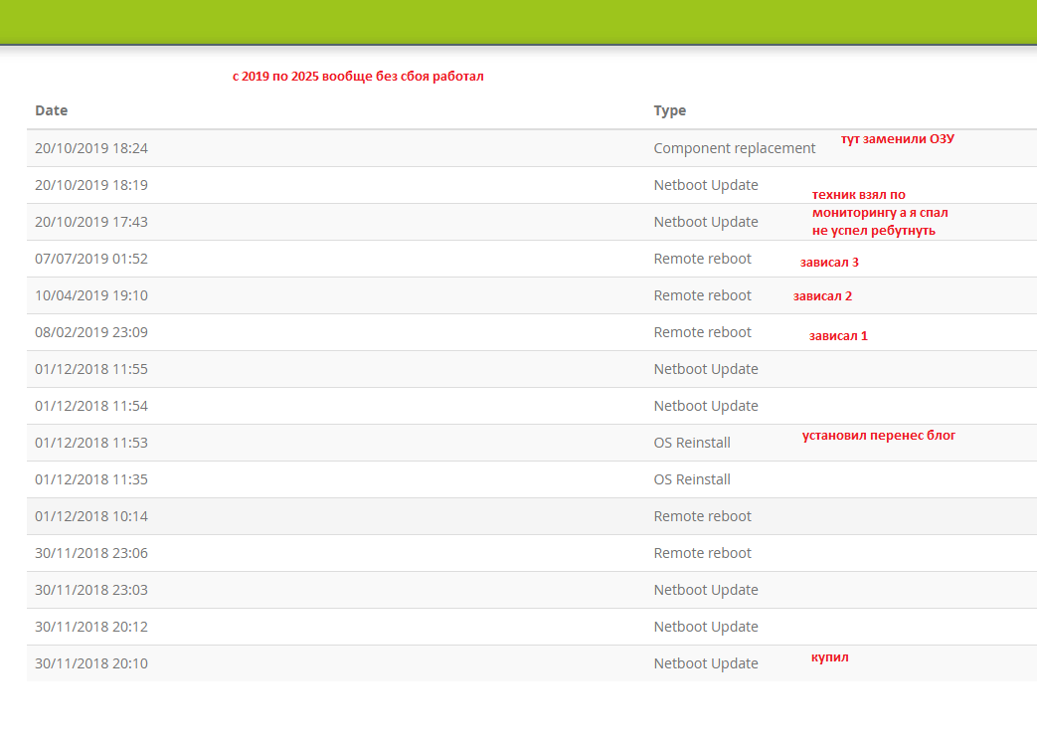Select the 30/11/2018 20:10 date entry
Viewport: 1037px width, 746px height.
[91, 663]
